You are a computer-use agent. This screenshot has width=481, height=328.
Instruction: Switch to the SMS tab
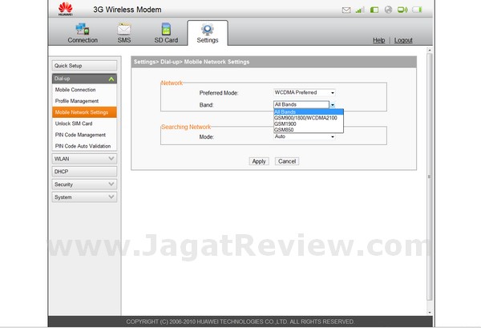click(x=124, y=33)
